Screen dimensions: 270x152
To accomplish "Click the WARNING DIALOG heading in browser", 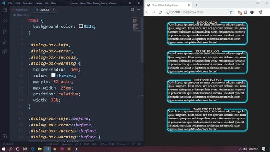I will [x=207, y=109].
